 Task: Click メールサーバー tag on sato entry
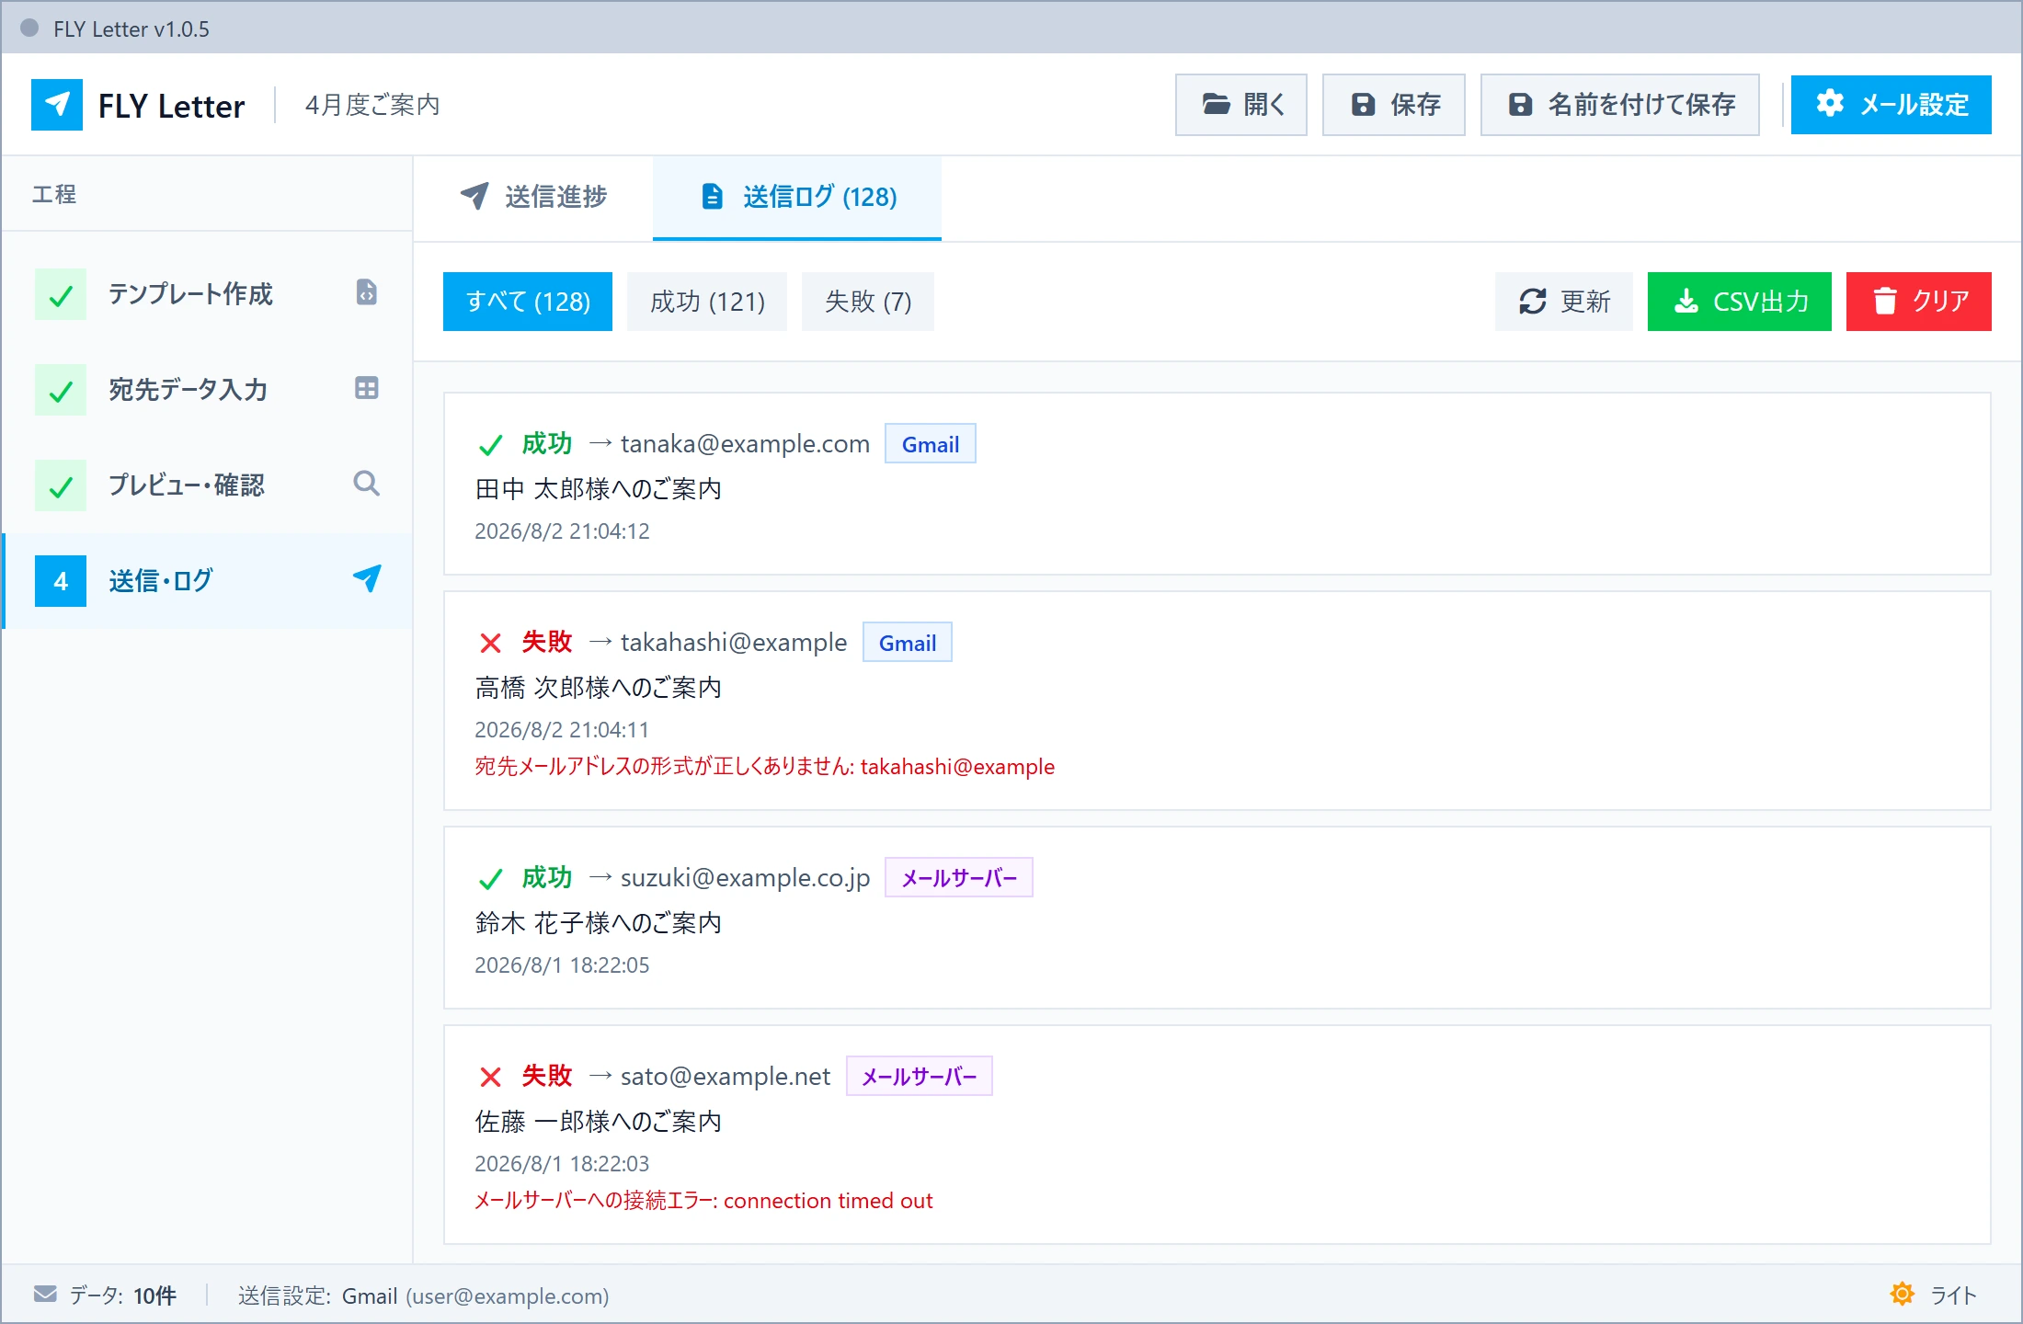[919, 1077]
